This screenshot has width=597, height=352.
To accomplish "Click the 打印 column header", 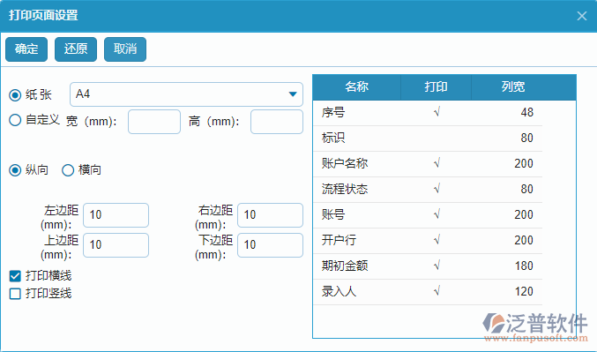I will [437, 86].
